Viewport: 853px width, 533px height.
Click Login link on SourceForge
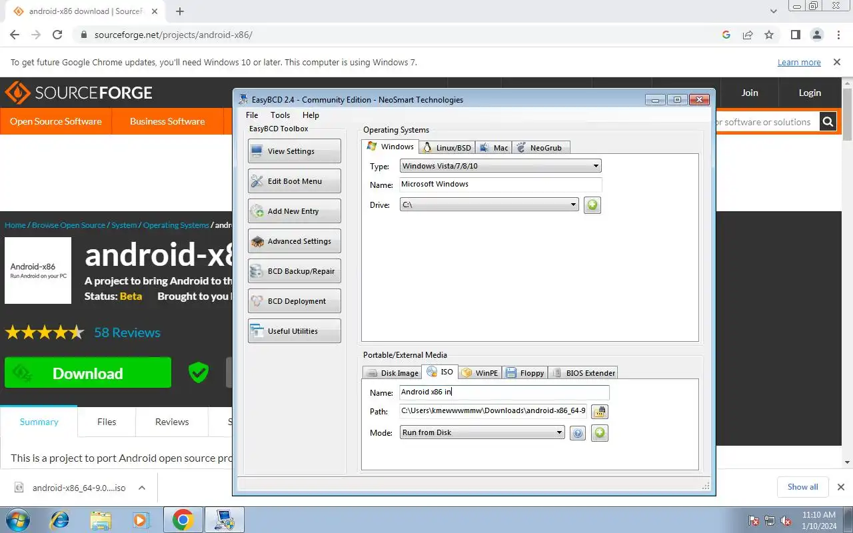click(810, 93)
